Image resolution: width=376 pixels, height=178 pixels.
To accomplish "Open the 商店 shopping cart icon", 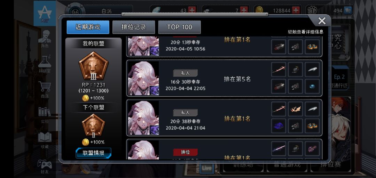I will pyautogui.click(x=45, y=89).
